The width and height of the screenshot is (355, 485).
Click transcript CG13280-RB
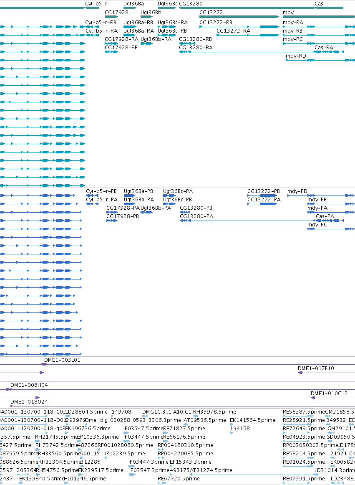[195, 39]
